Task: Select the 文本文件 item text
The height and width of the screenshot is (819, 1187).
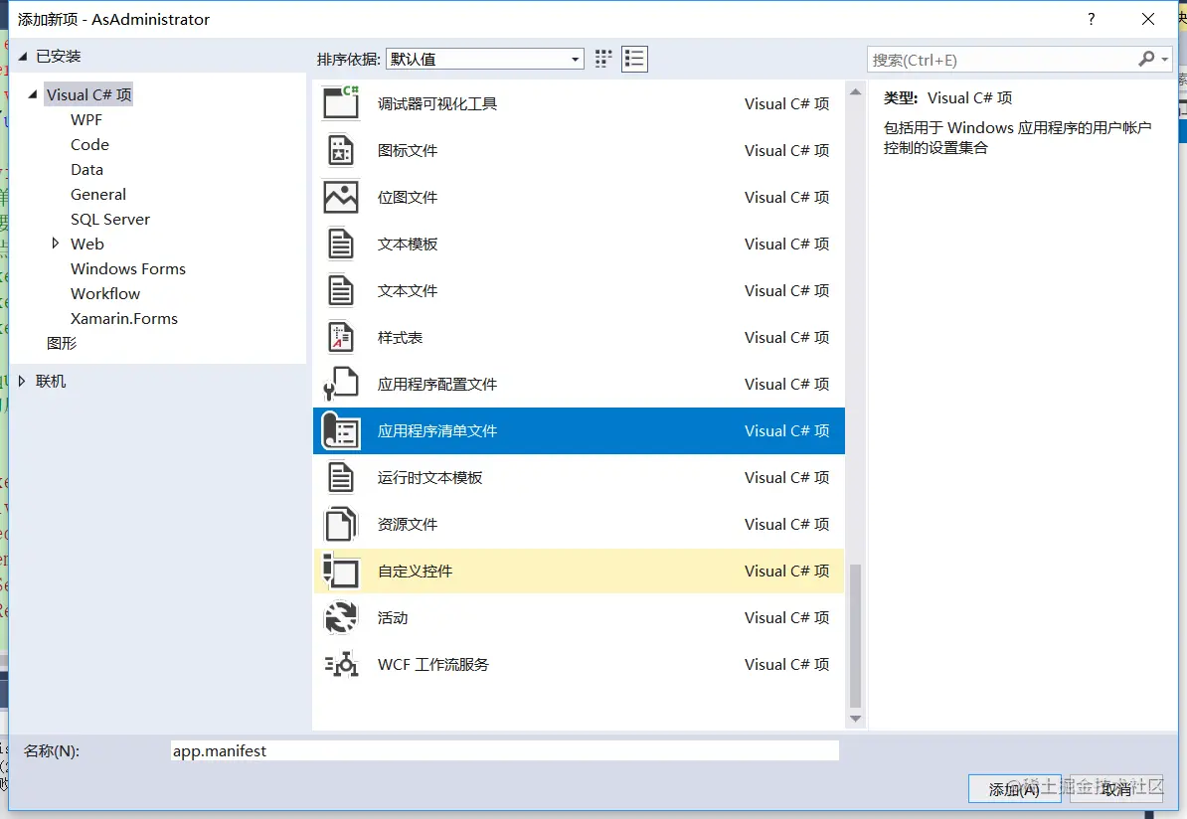Action: pos(408,291)
